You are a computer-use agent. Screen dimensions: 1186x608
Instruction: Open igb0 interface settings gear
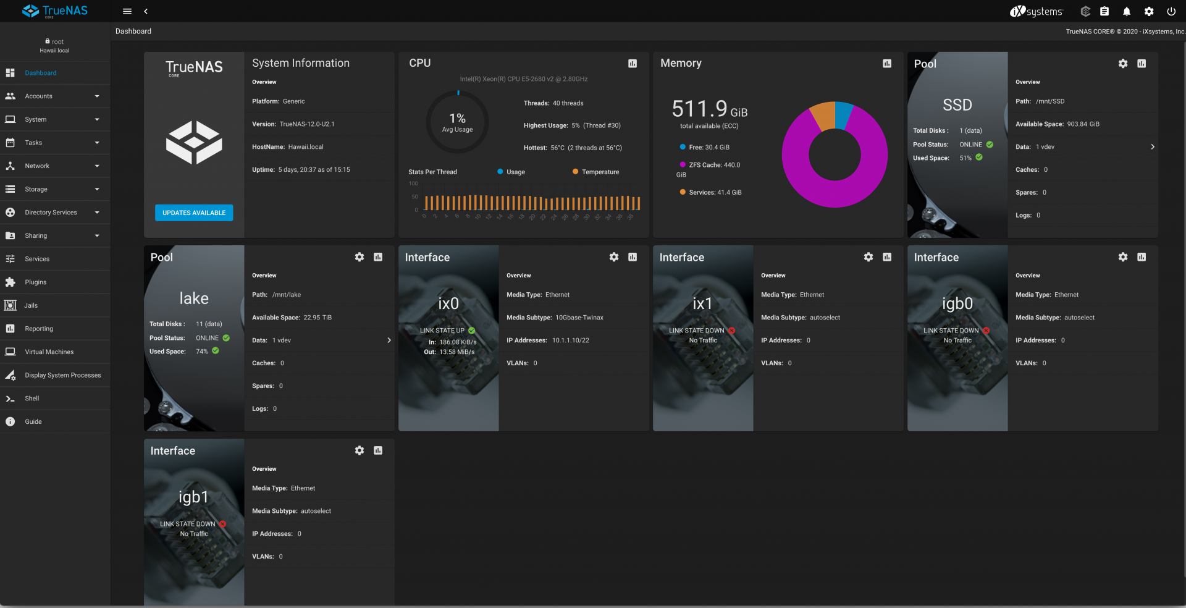pos(1123,257)
